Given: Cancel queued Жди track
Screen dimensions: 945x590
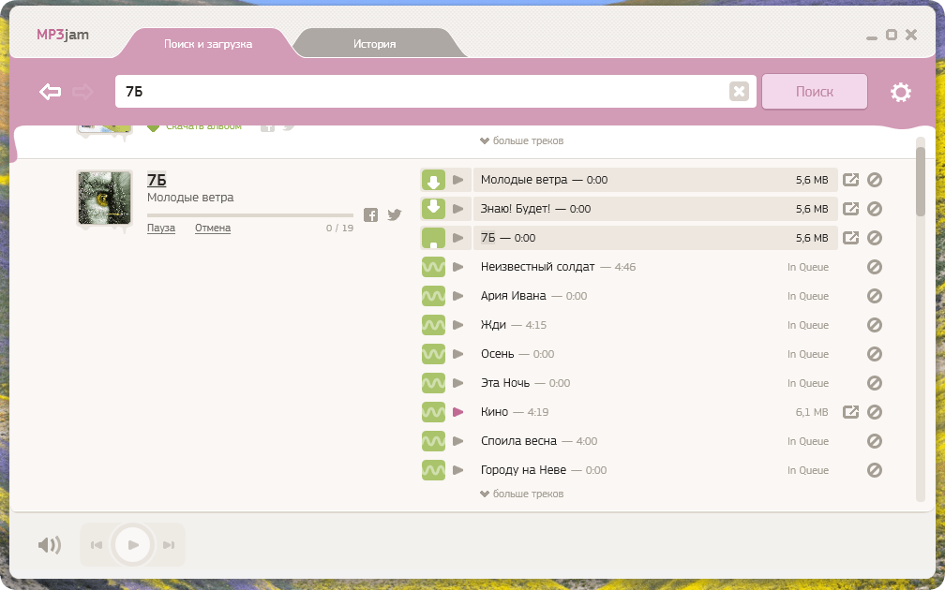Looking at the screenshot, I should click(x=875, y=324).
